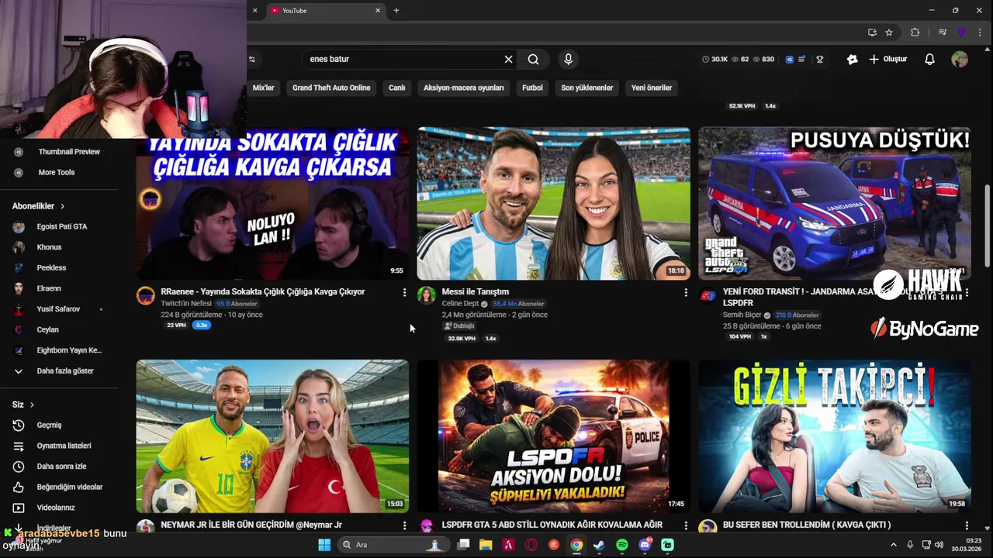Open the account avatar menu

[960, 59]
